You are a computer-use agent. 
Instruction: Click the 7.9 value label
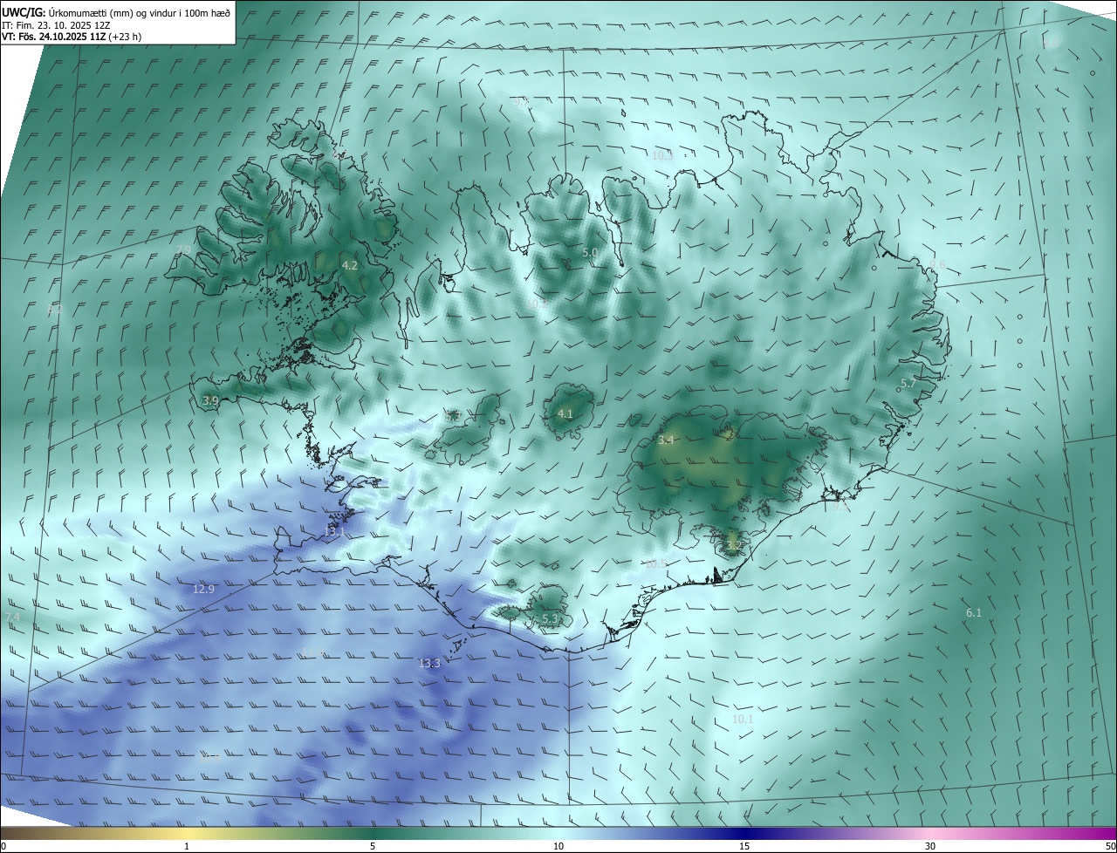[x=183, y=250]
